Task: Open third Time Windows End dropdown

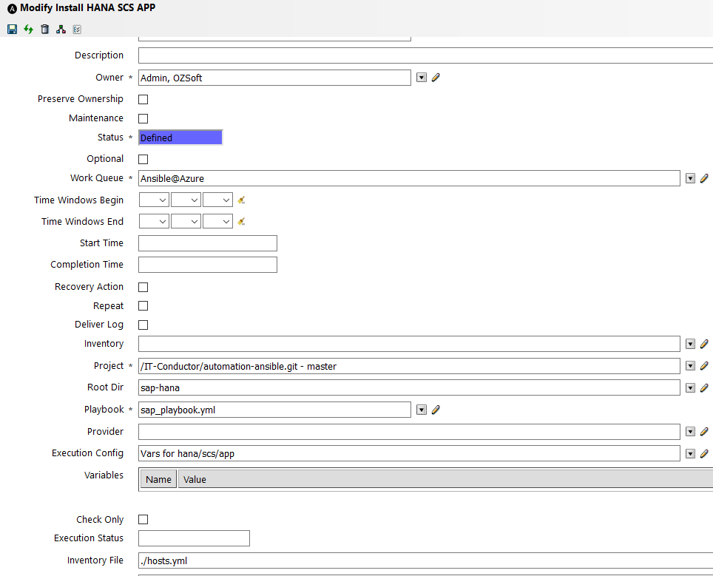Action: [x=217, y=221]
